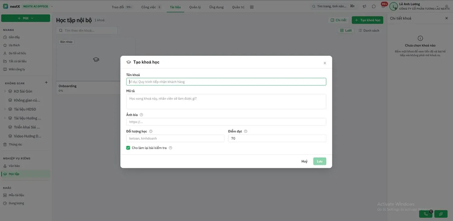This screenshot has width=453, height=221.
Task: Open the announcements megaphone icon
Action: [x=365, y=6]
